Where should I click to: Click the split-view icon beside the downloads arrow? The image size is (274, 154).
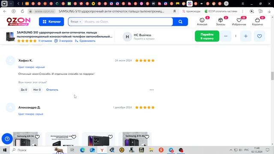click(261, 11)
